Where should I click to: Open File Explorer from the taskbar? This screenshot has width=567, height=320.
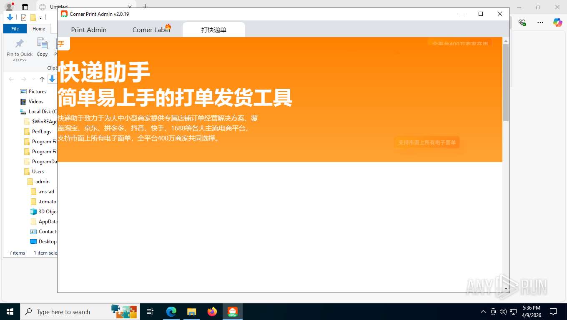191,312
